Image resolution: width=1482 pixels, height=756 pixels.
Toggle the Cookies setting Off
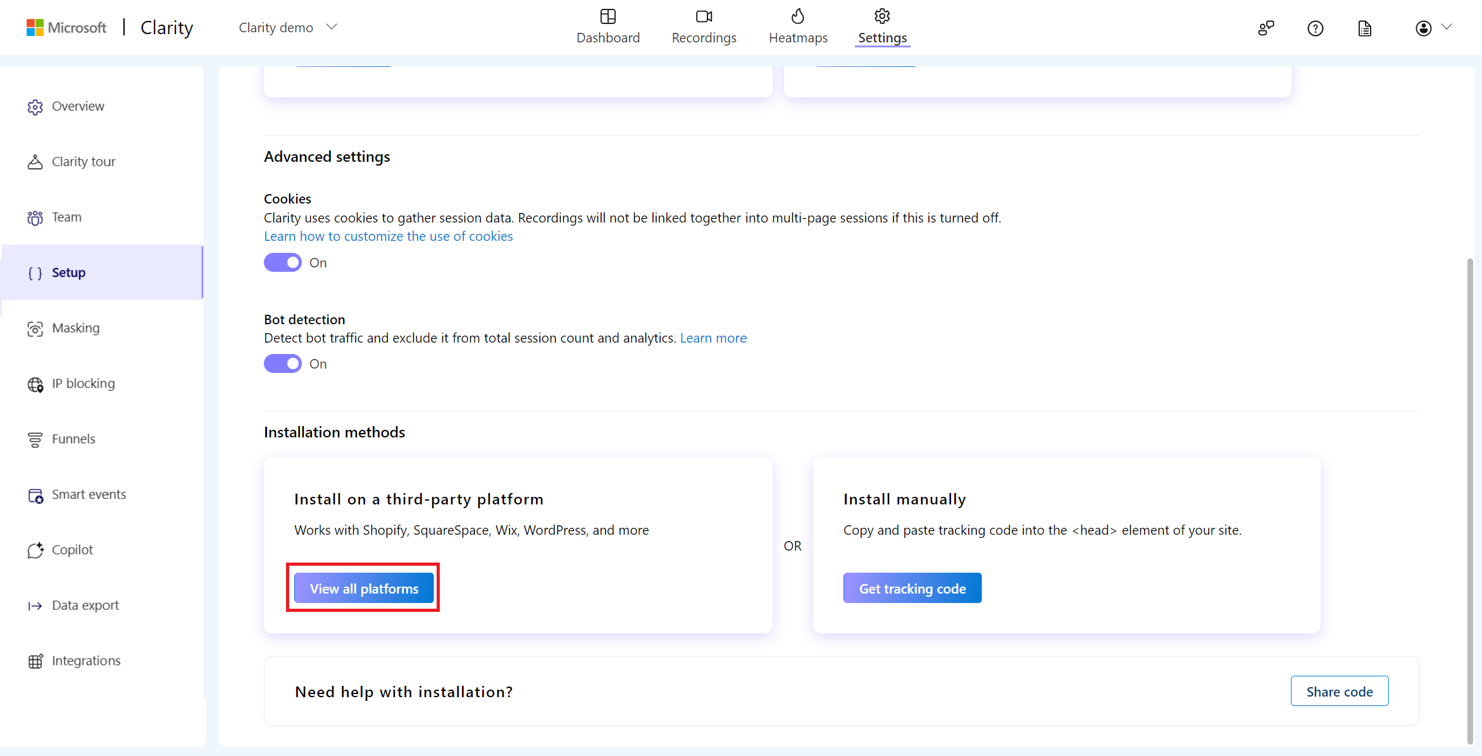tap(283, 261)
